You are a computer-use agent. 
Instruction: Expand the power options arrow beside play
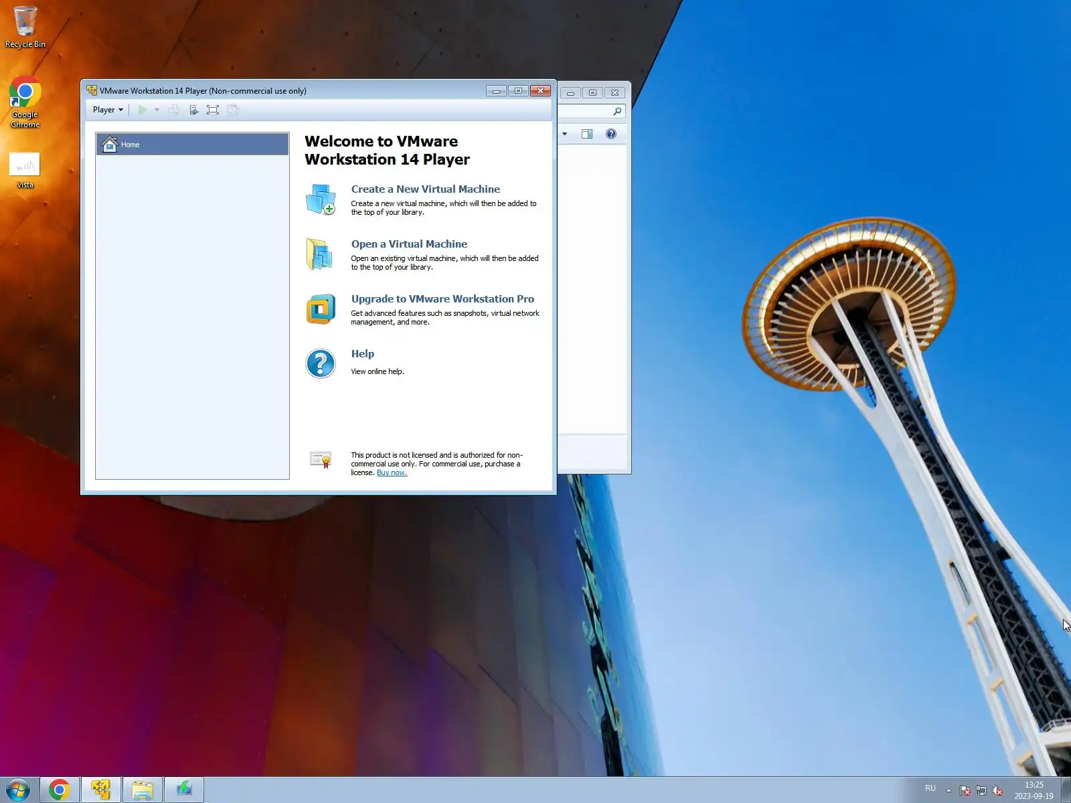coord(157,110)
